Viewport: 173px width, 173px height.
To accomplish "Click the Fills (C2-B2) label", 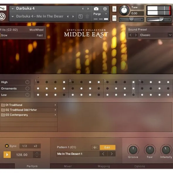I will (9, 30).
